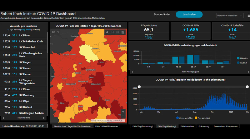Activate the map selection tool icon
This screenshot has width=250, height=139.
pyautogui.click(x=53, y=32)
